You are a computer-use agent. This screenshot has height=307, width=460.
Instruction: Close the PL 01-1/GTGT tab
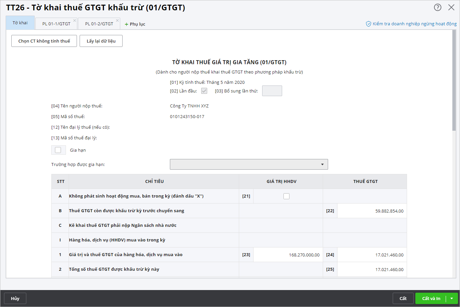tap(75, 21)
